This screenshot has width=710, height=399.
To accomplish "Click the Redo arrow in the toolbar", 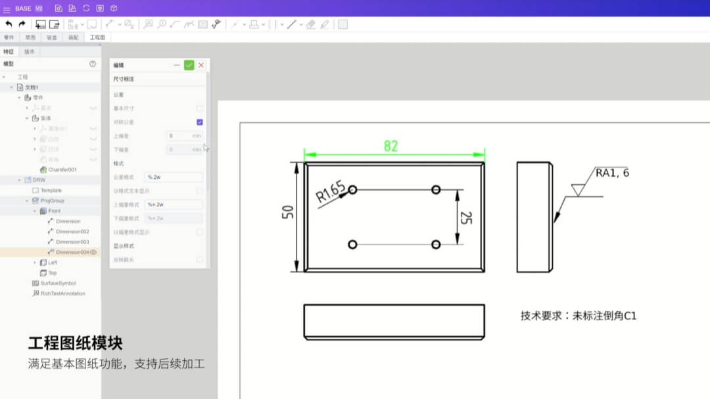I will point(21,24).
